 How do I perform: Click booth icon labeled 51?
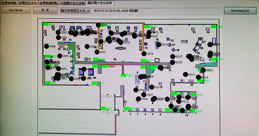[x=86, y=59]
